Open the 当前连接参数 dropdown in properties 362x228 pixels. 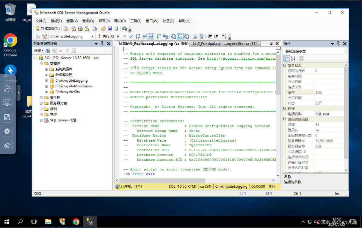(x=346, y=51)
